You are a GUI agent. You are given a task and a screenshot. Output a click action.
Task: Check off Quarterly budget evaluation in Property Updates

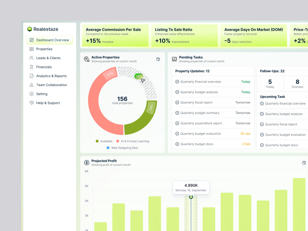coord(177,134)
